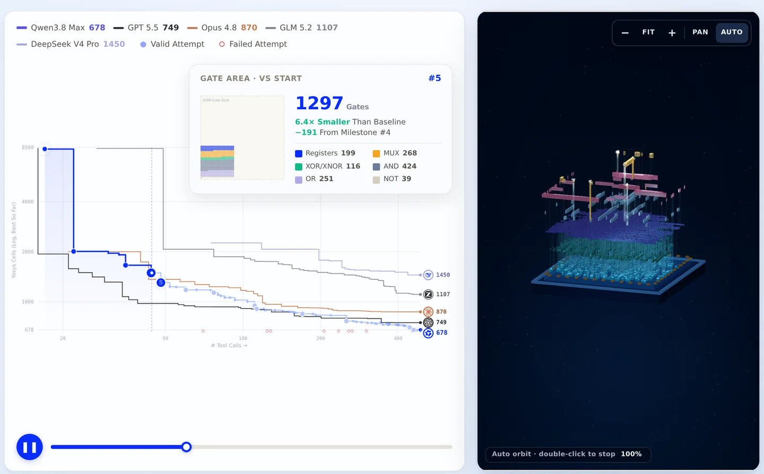Click the highlighted ringed milestone dot on blue line
This screenshot has width=764, height=474.
151,273
